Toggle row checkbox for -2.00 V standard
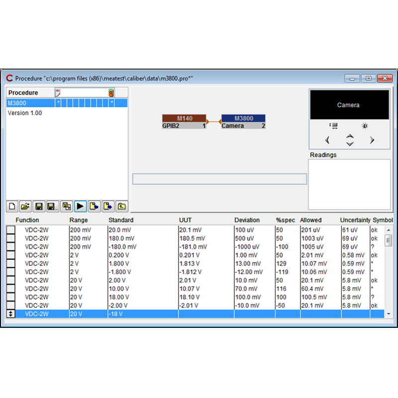 [x=10, y=305]
